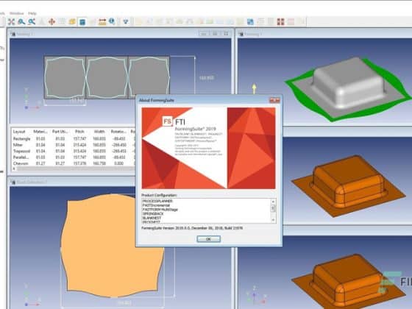Click the Rotatio... column header
Viewport: 412px width, 309px height.
coord(118,132)
